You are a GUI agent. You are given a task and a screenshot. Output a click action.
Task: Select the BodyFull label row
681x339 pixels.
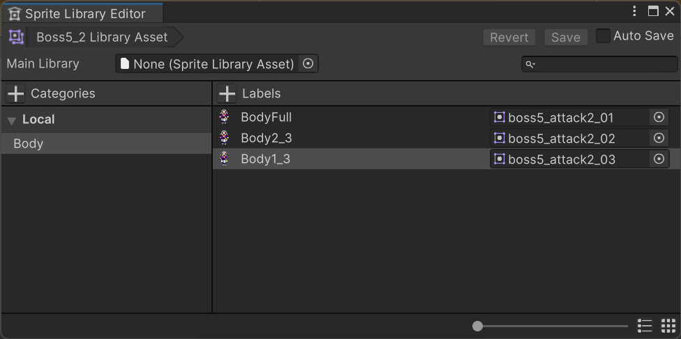pyautogui.click(x=447, y=118)
